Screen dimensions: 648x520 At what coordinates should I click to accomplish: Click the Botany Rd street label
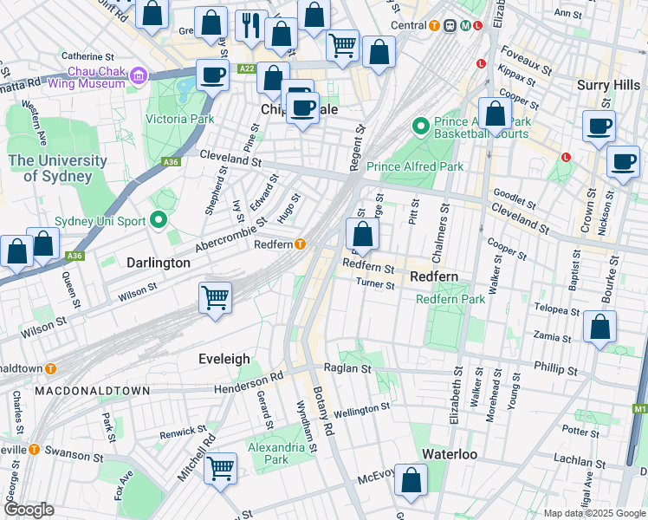[x=323, y=411]
